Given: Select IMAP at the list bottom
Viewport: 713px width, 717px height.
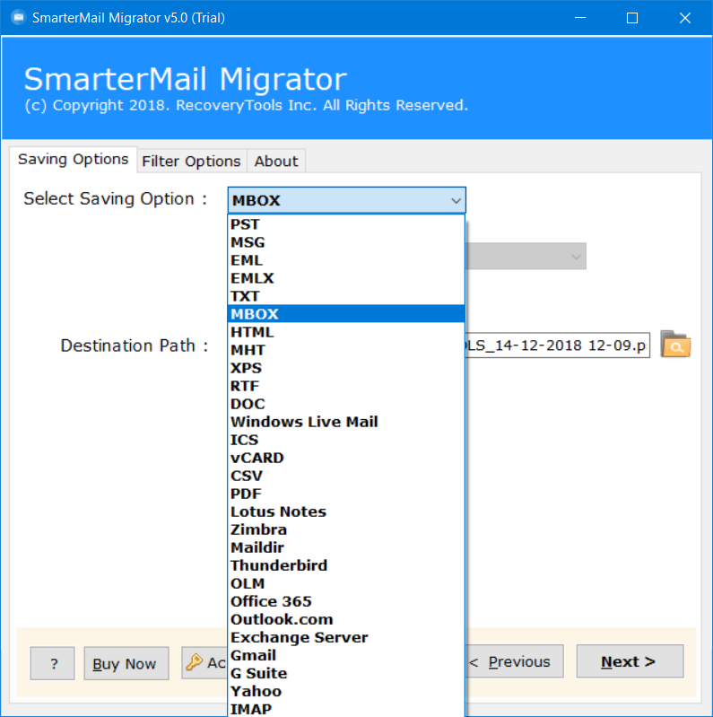Looking at the screenshot, I should click(x=346, y=709).
